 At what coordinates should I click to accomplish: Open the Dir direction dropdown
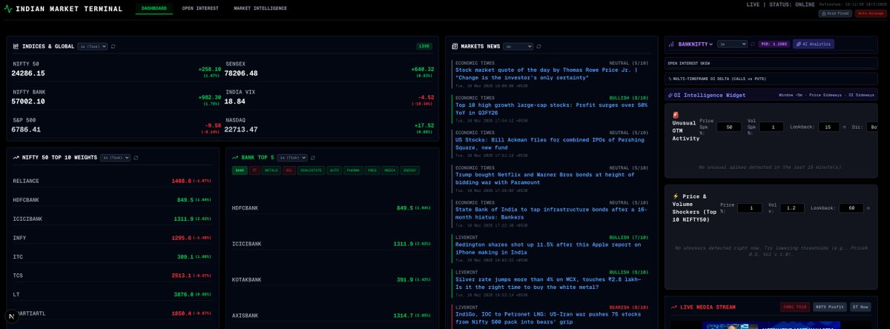tap(872, 127)
